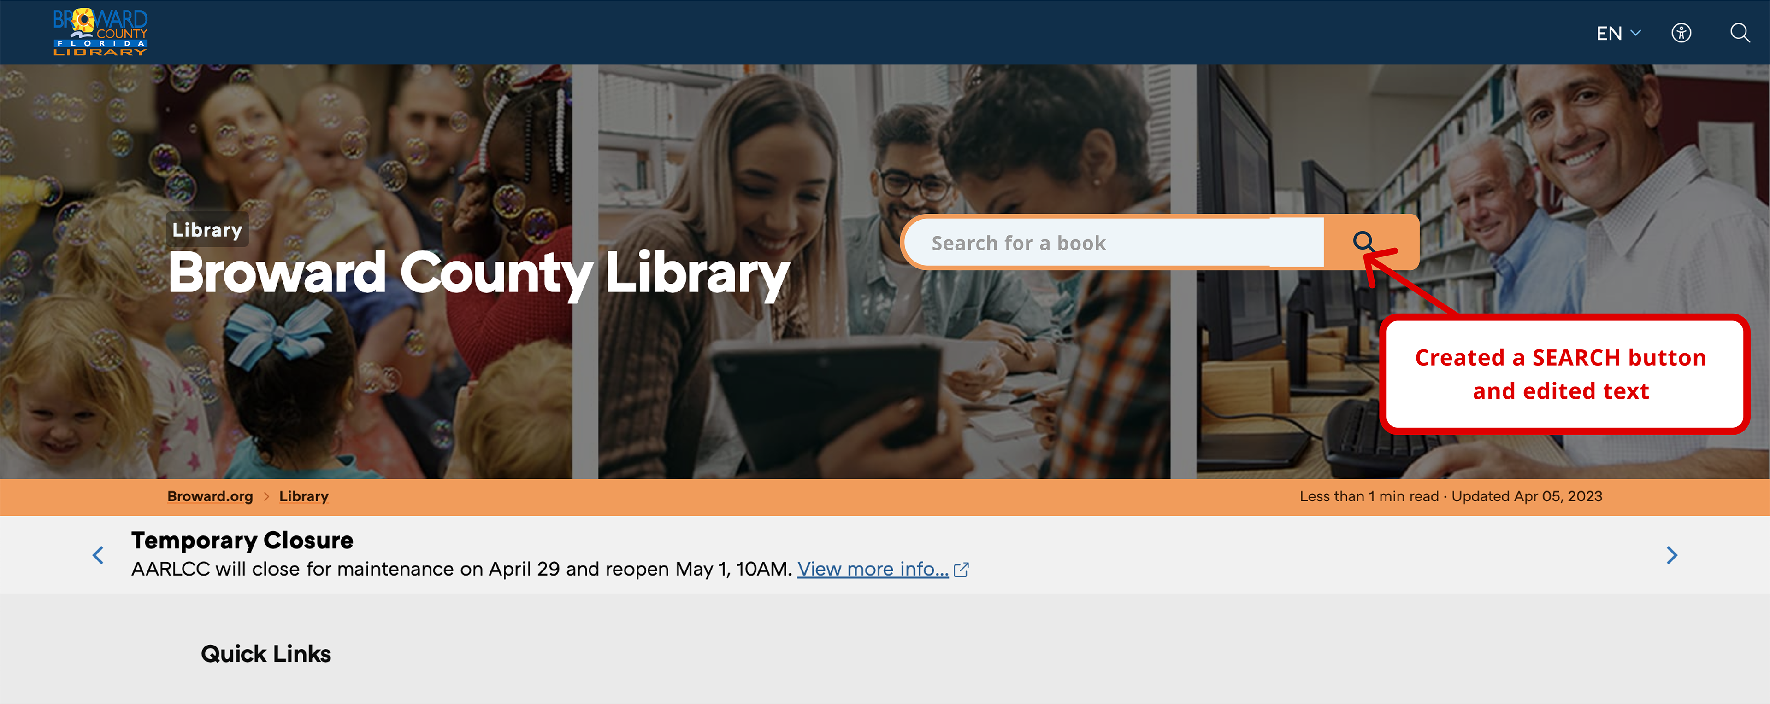Go to Broward.org breadcrumb link
Screen dimensions: 1770x704
click(x=210, y=496)
